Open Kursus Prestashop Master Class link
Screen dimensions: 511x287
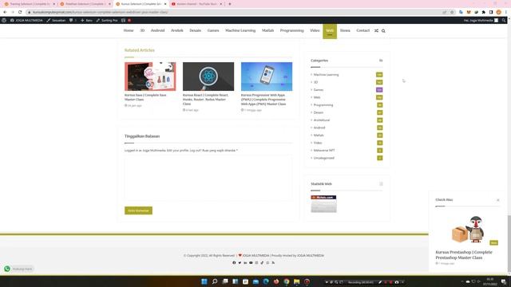(464, 255)
